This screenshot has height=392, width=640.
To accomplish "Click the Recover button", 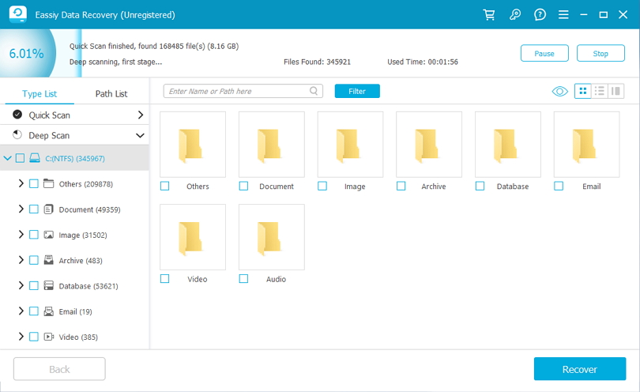I will 580,369.
